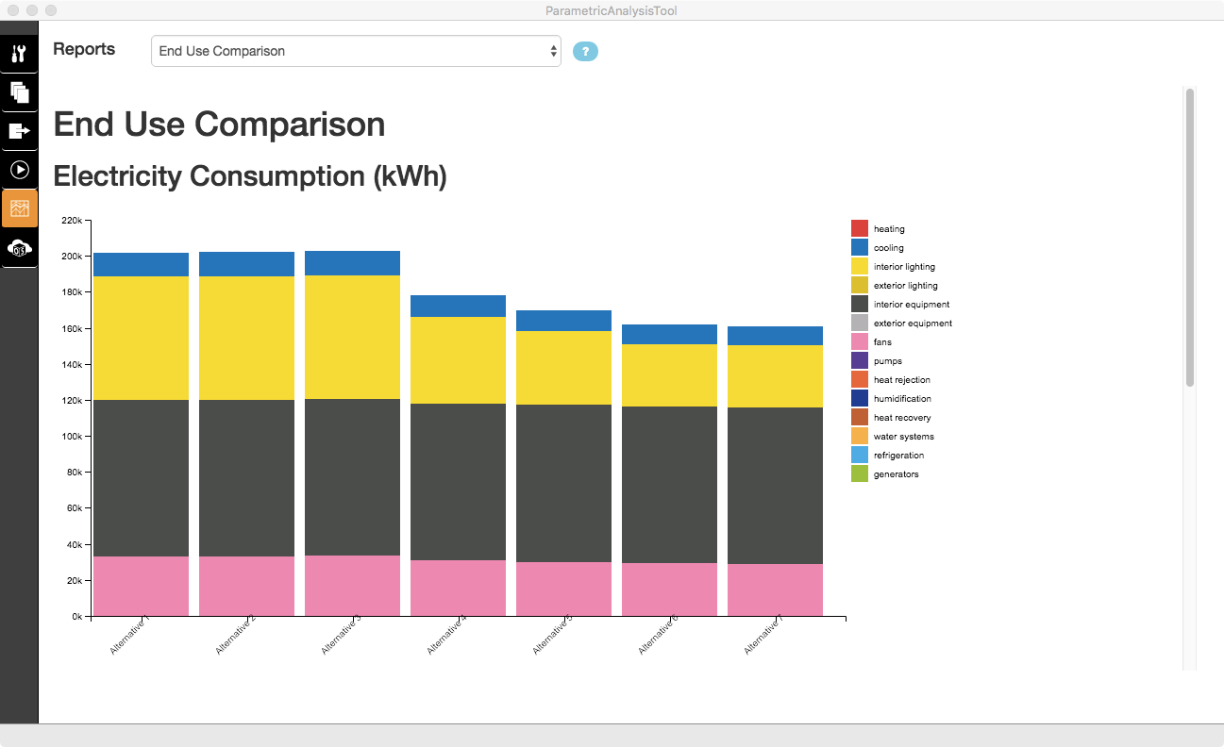Click the heating red legend swatch
Image resolution: width=1224 pixels, height=747 pixels.
pos(859,229)
